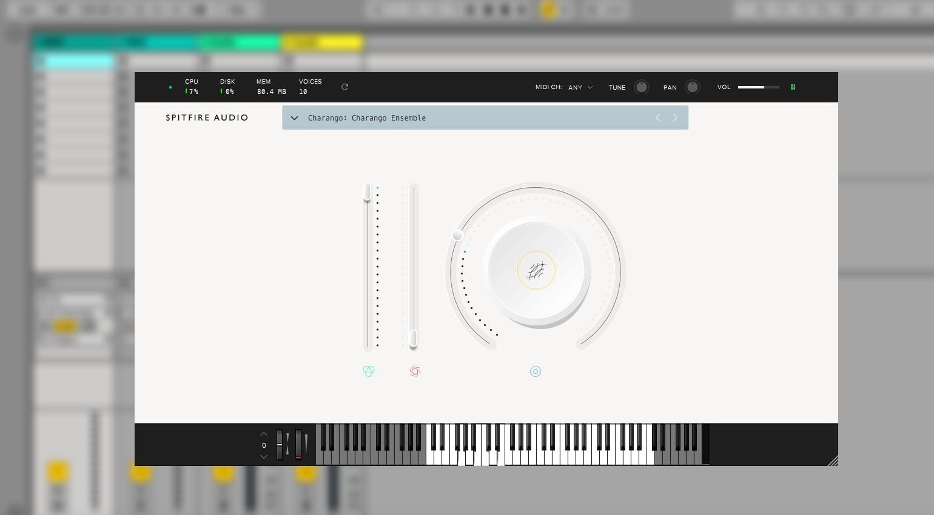
Task: Click the green status dot left of CPU
Action: [170, 87]
